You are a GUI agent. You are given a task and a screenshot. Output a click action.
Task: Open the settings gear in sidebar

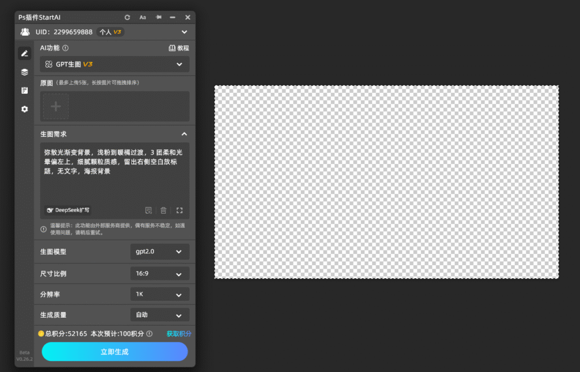(24, 109)
